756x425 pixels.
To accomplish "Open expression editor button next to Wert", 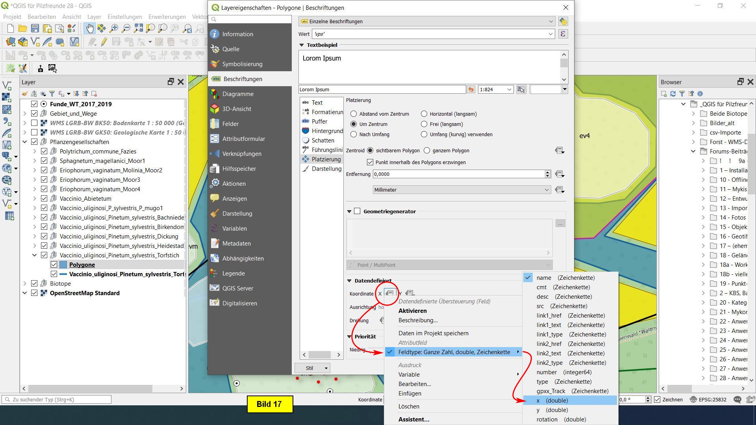I will [x=563, y=34].
